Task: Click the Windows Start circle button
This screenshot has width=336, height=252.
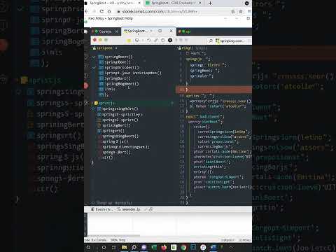Action: (88, 247)
